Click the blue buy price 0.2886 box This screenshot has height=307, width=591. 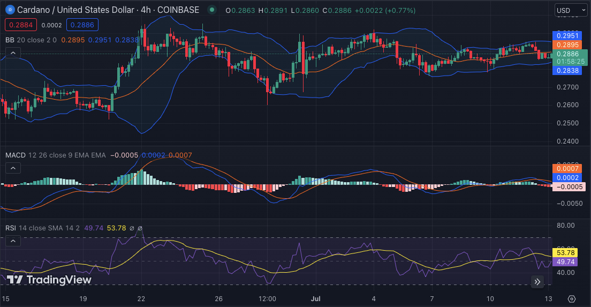[82, 25]
